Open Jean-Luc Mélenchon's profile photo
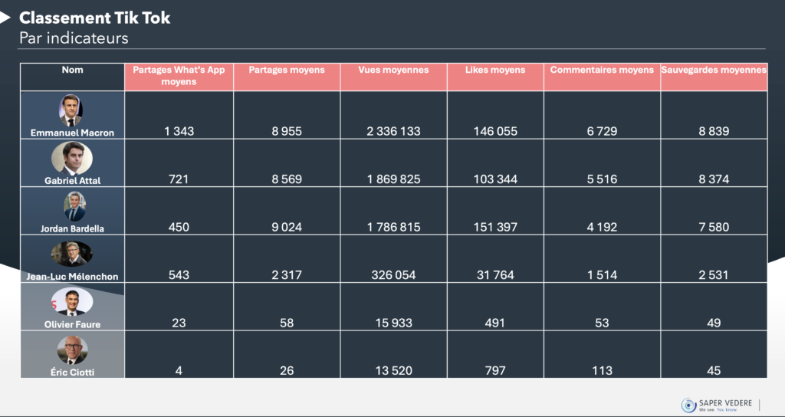The image size is (785, 417). point(72,254)
